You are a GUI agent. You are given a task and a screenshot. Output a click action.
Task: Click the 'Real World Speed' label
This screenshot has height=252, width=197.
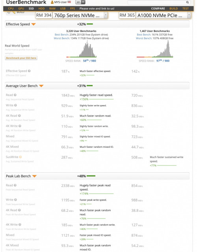click(x=17, y=46)
